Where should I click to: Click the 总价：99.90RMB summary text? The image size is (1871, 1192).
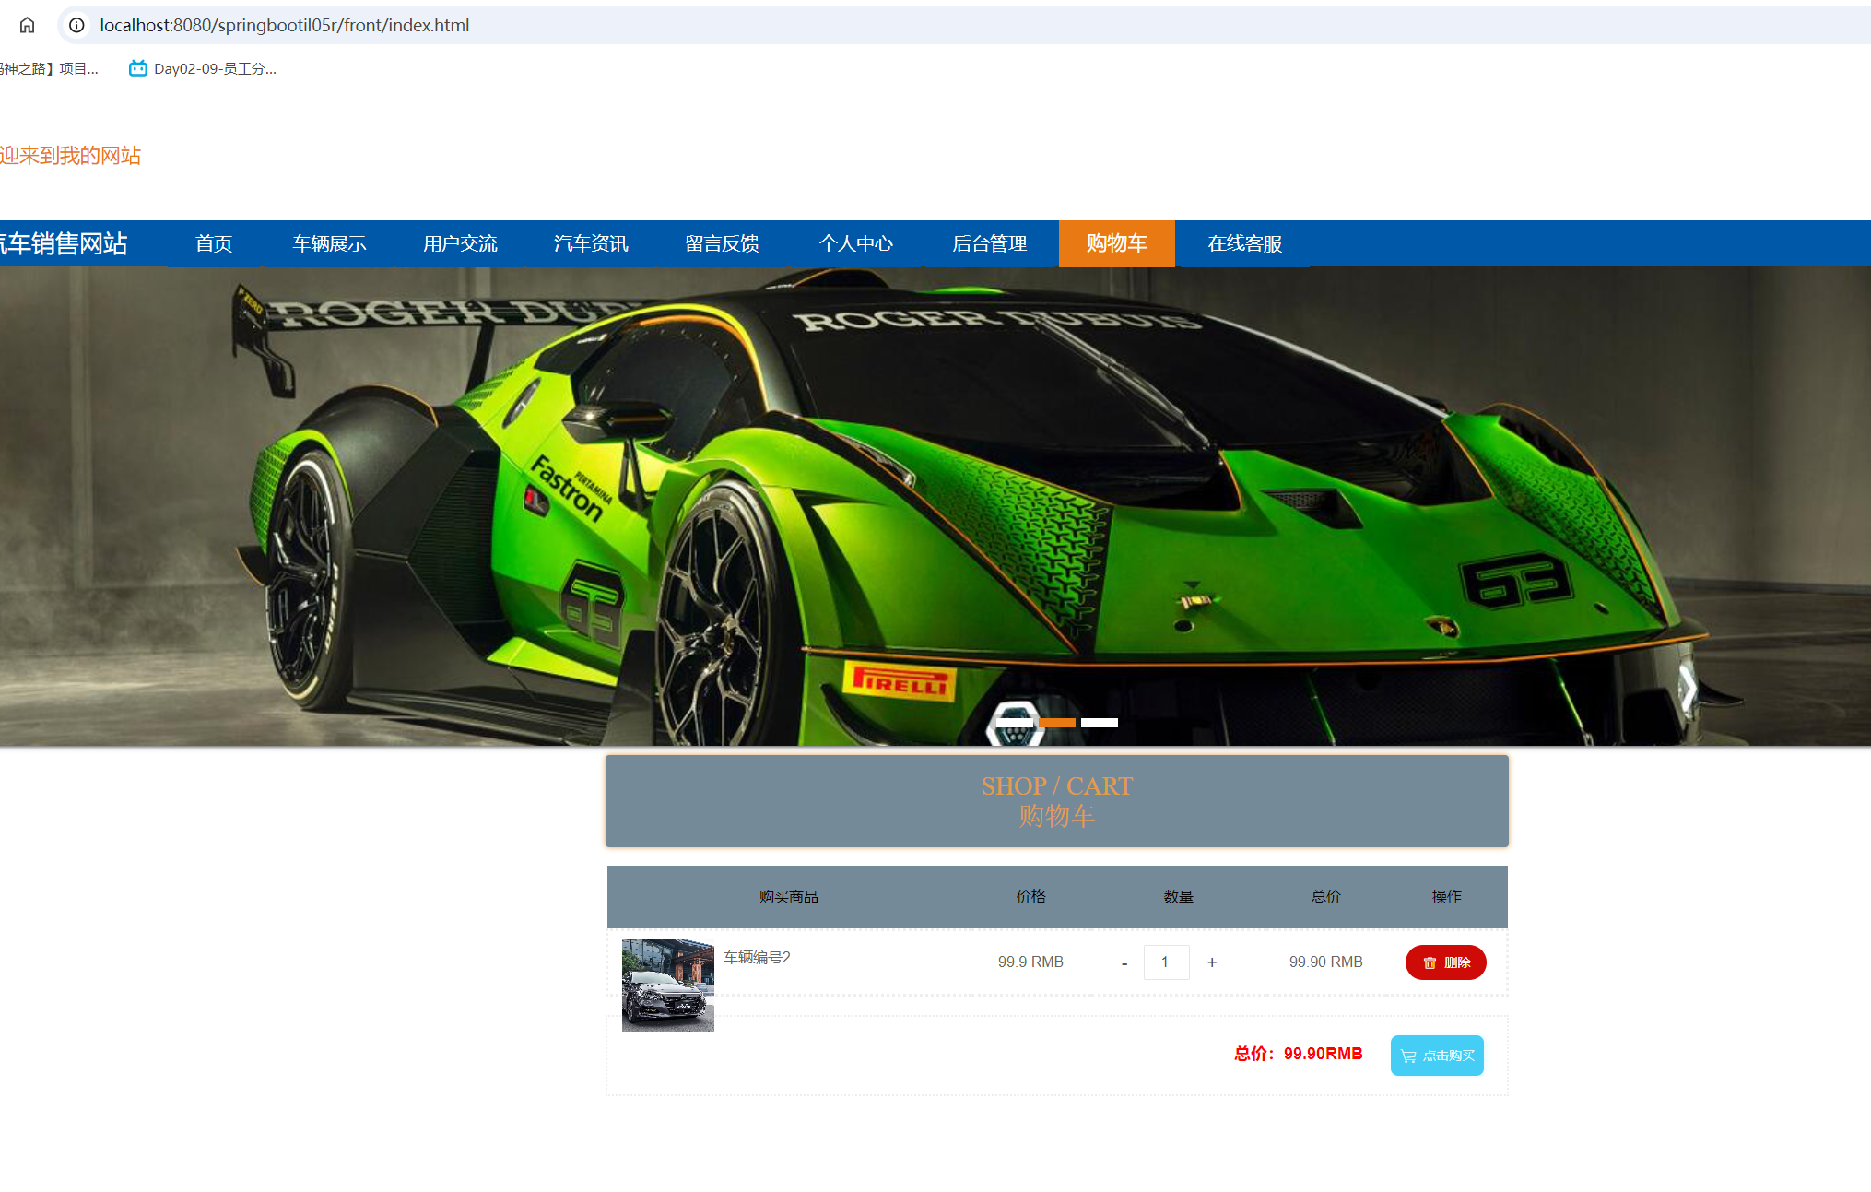(x=1298, y=1054)
